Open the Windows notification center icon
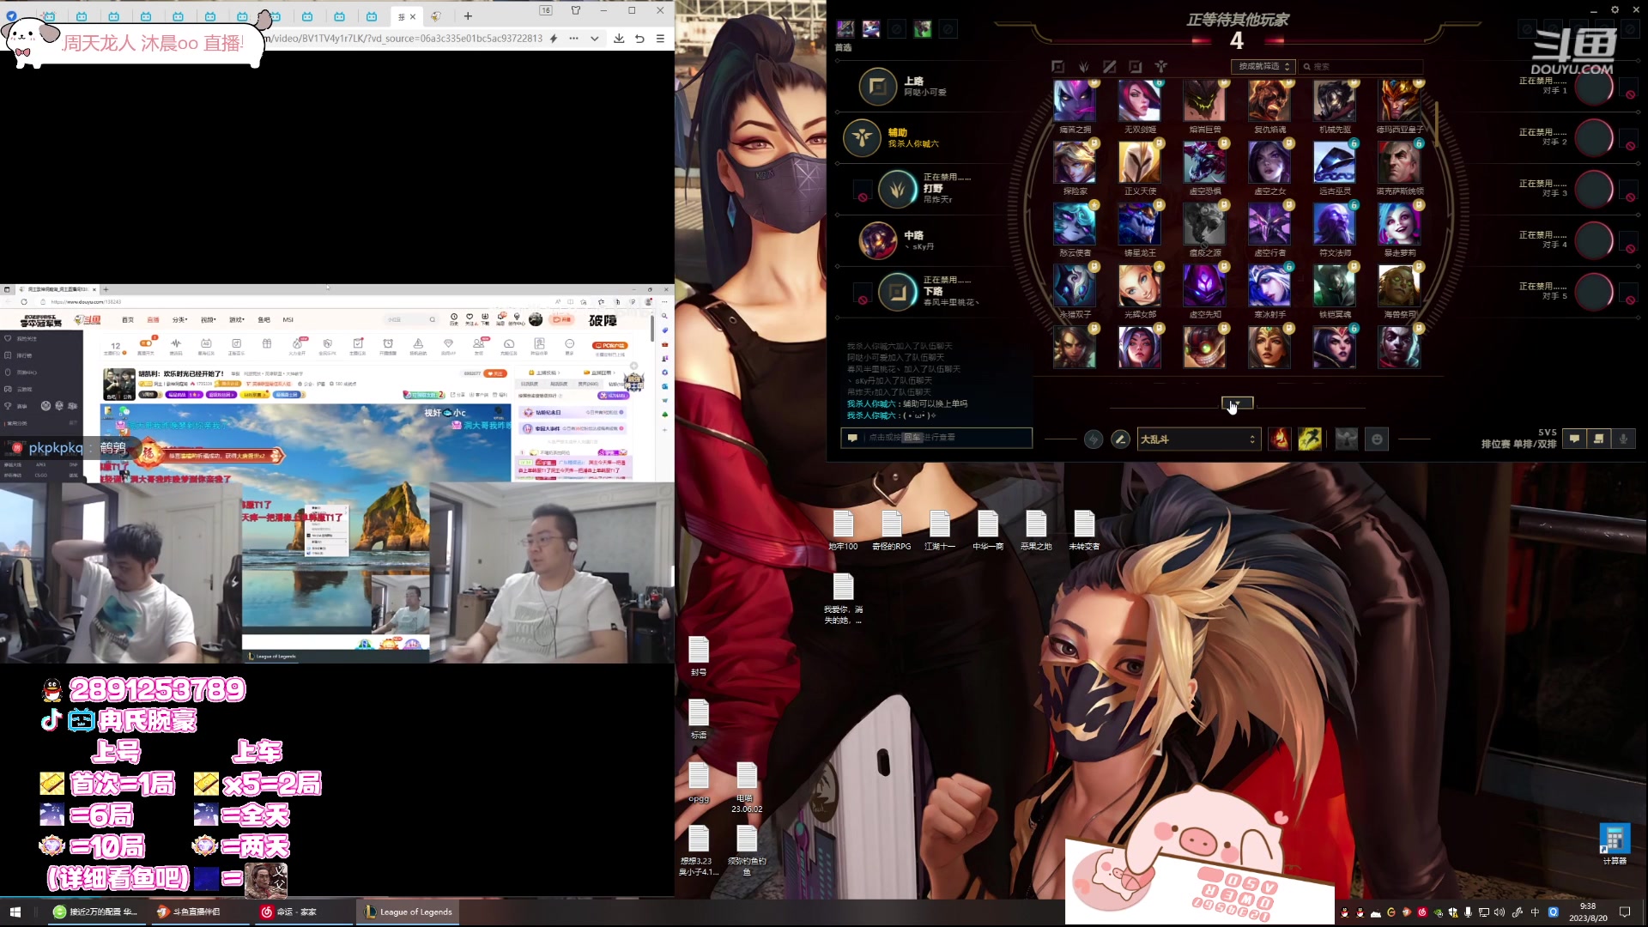 (x=1625, y=912)
